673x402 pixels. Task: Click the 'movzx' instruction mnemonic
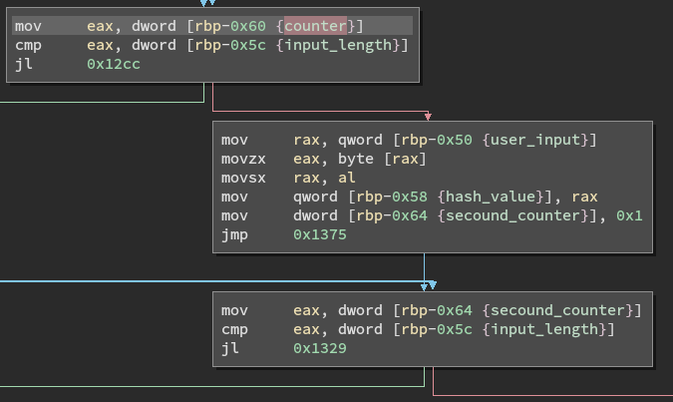243,159
